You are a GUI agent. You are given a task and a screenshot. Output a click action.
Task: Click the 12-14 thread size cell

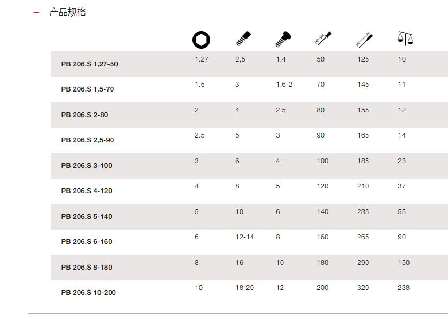pyautogui.click(x=244, y=237)
